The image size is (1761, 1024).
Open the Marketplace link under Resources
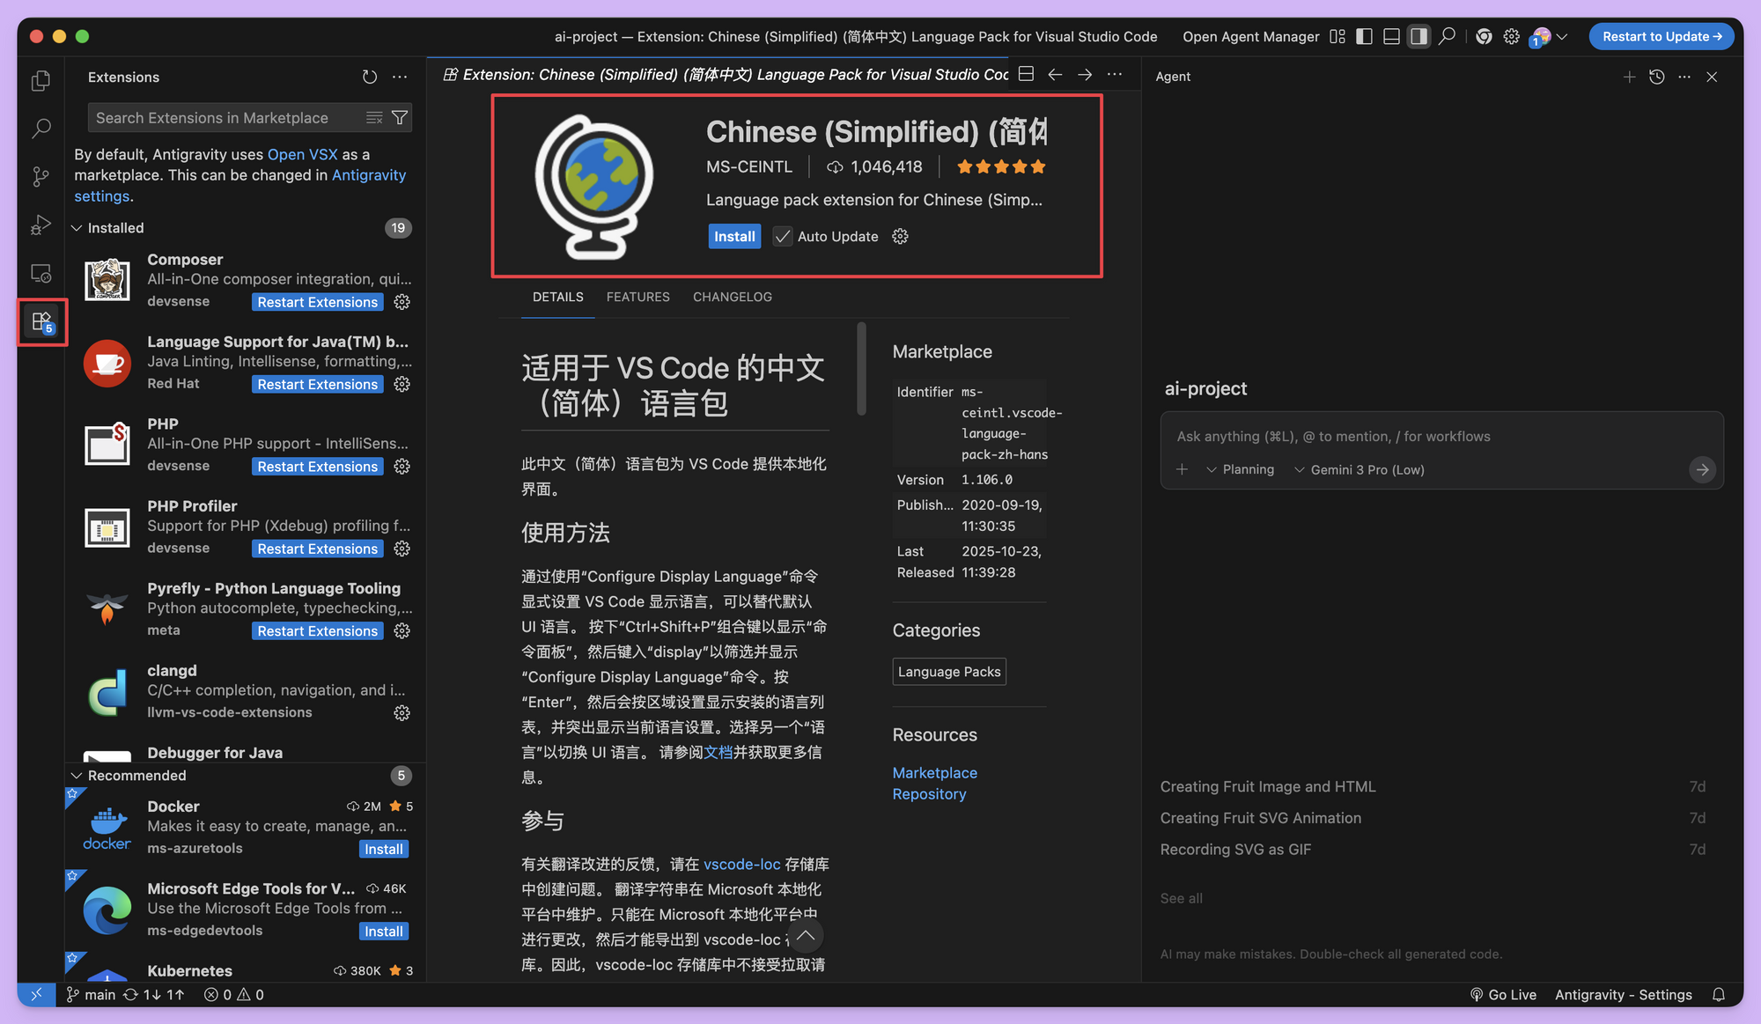(935, 772)
